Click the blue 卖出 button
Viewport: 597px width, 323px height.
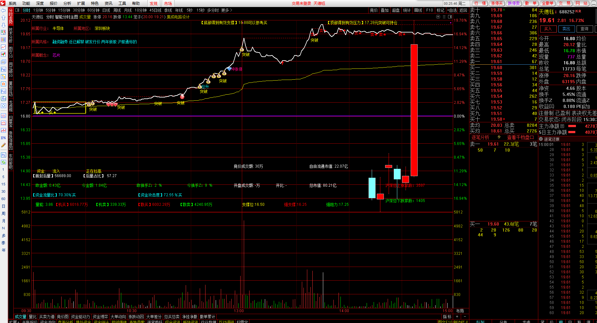(x=566, y=29)
